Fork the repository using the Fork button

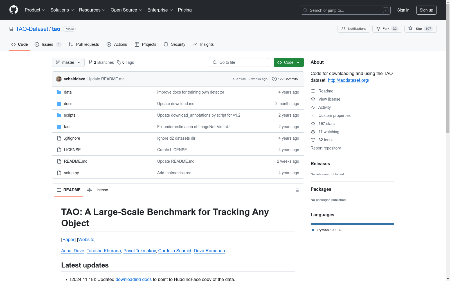tap(387, 29)
